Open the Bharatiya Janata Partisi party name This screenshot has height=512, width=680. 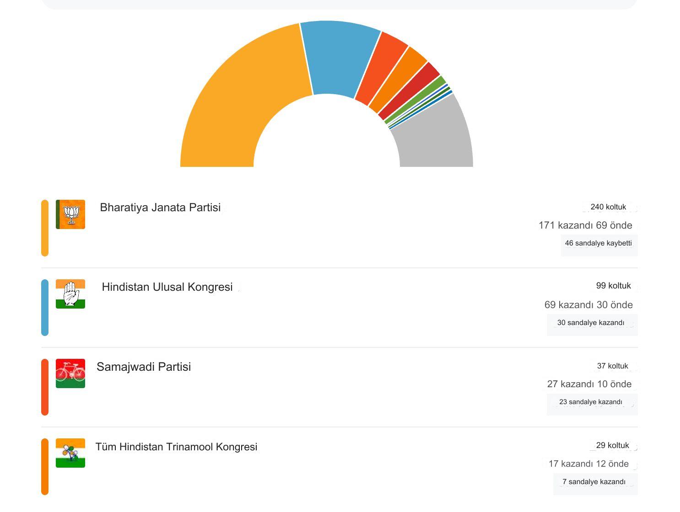coord(160,208)
